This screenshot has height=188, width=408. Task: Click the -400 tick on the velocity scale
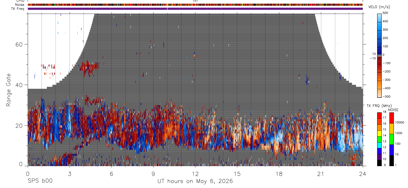tap(387, 88)
